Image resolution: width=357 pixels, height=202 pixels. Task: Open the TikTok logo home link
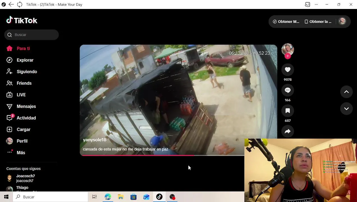pos(22,20)
